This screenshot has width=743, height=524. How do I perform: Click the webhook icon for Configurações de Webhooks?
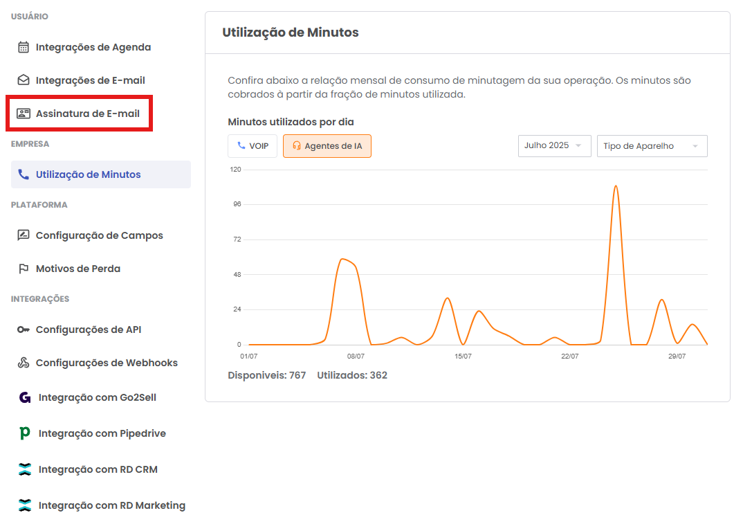pyautogui.click(x=24, y=363)
